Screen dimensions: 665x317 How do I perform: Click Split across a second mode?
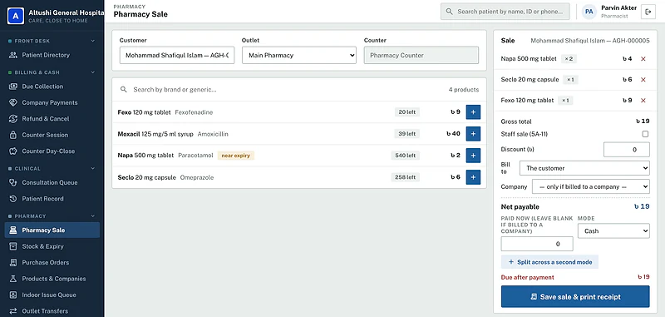pyautogui.click(x=549, y=262)
